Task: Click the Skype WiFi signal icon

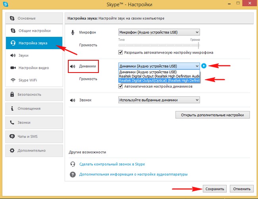Action: click(12, 80)
